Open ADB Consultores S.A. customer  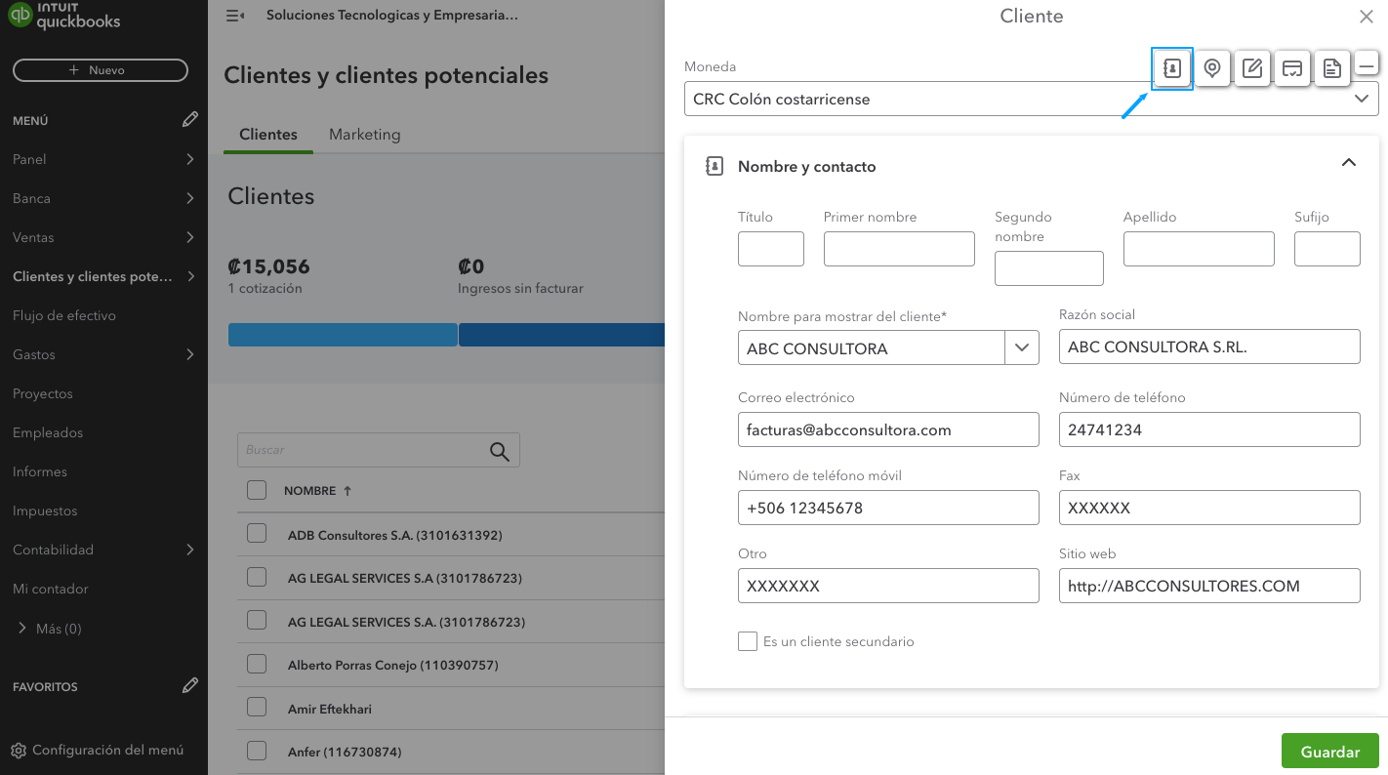395,535
